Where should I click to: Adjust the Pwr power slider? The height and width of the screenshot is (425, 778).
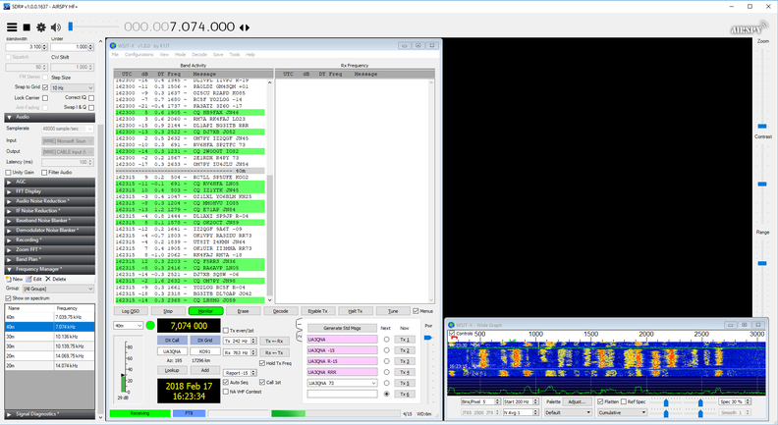[428, 339]
